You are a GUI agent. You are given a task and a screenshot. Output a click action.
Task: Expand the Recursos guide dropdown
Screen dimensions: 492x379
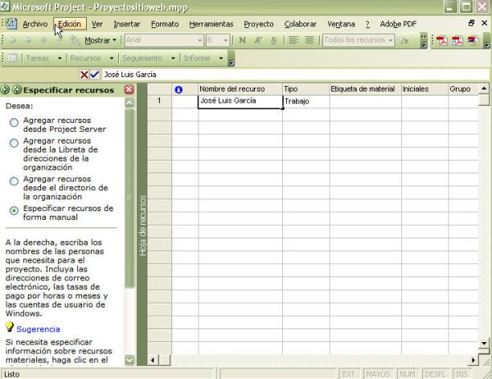112,59
